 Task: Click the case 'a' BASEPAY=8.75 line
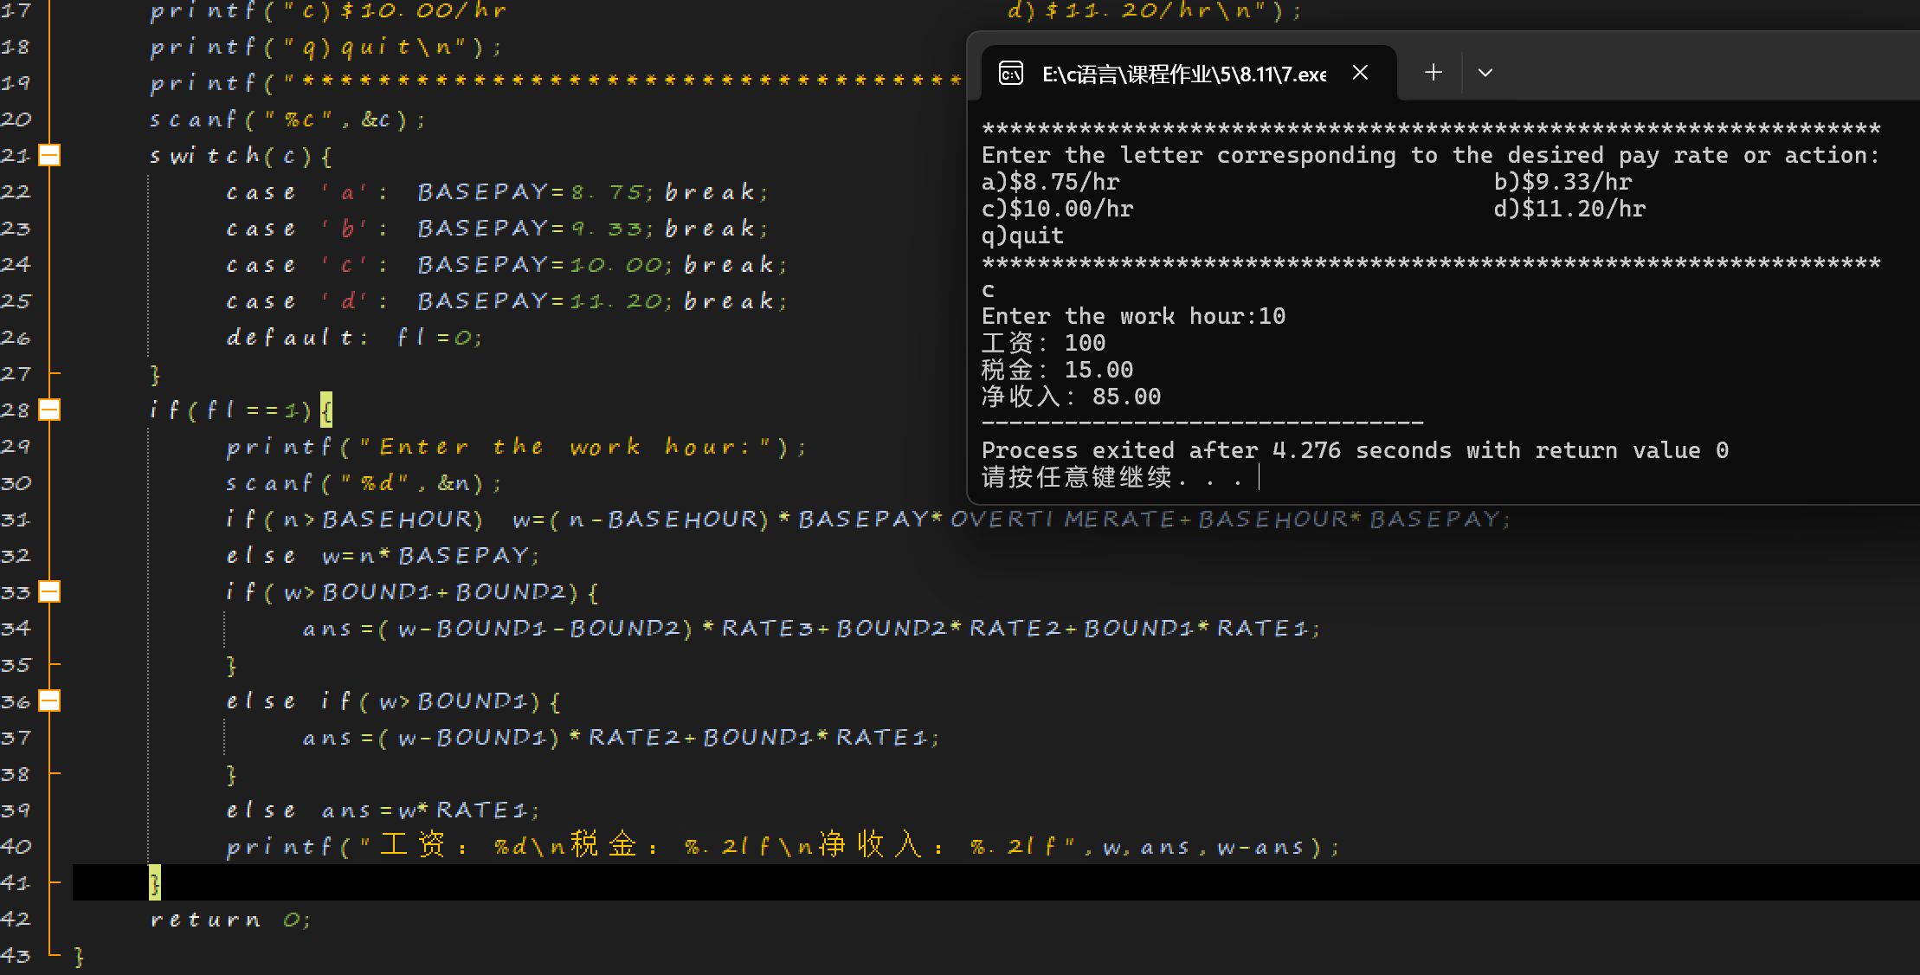click(x=497, y=191)
